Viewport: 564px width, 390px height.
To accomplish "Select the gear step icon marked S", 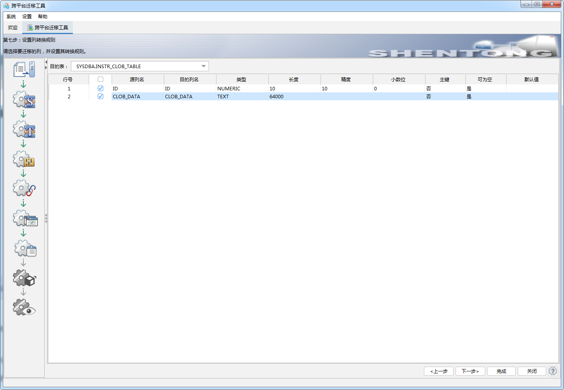I will pos(24,99).
